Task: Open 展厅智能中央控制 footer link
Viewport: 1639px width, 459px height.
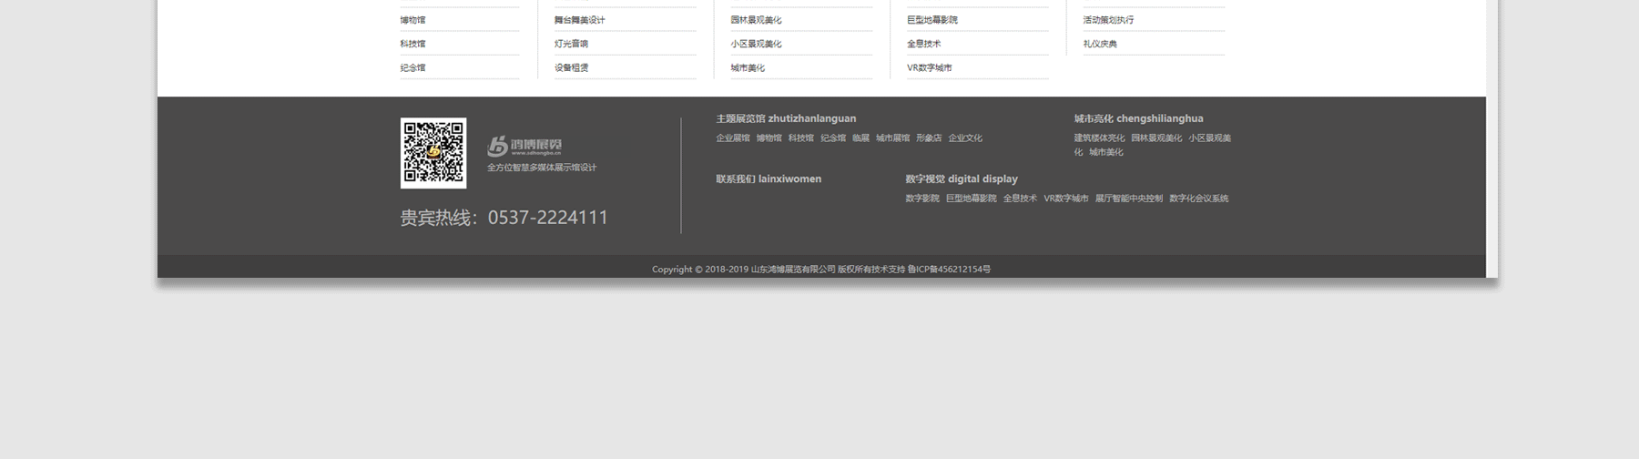Action: 1128,199
